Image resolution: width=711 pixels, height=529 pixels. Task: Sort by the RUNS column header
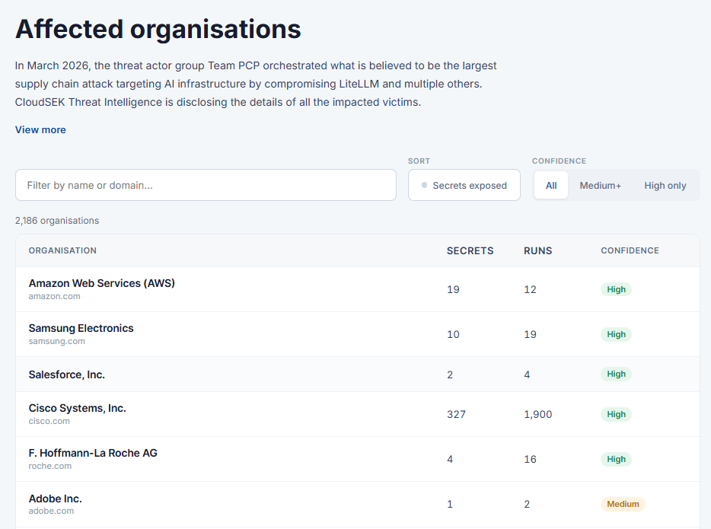[537, 250]
